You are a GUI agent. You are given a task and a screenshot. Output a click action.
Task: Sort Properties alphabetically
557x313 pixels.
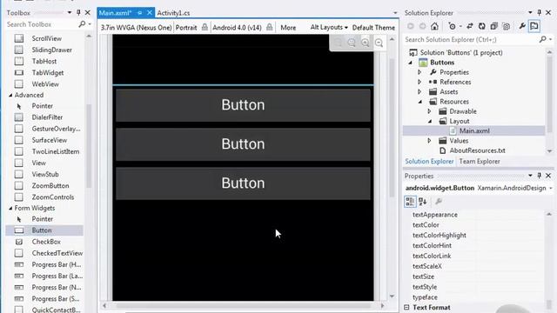[x=423, y=202]
